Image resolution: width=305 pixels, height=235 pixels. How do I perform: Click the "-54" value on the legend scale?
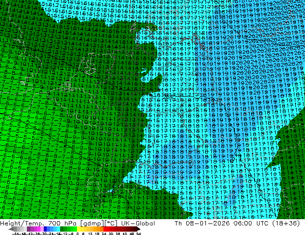[x=15, y=234]
